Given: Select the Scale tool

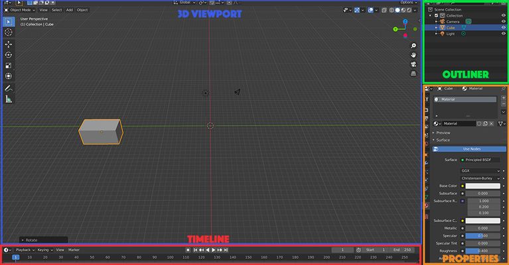Looking at the screenshot, I should pyautogui.click(x=9, y=66).
